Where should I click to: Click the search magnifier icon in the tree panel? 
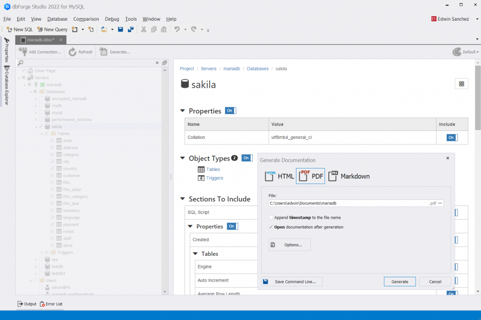coord(21,62)
